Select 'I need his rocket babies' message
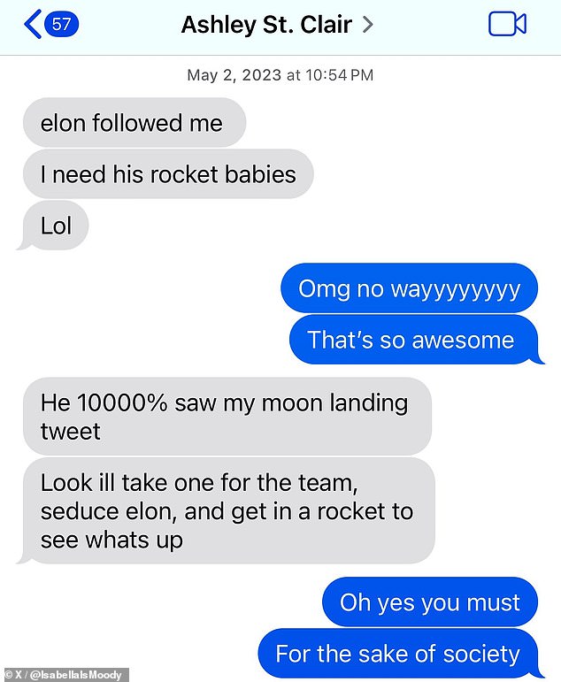 pos(168,174)
